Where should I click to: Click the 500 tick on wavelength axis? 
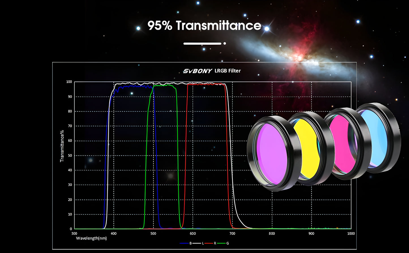pos(153,233)
